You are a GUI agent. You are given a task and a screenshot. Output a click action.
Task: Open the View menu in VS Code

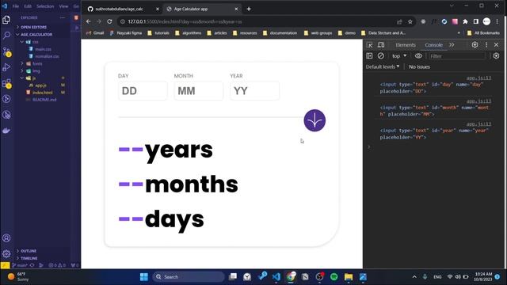(x=63, y=6)
